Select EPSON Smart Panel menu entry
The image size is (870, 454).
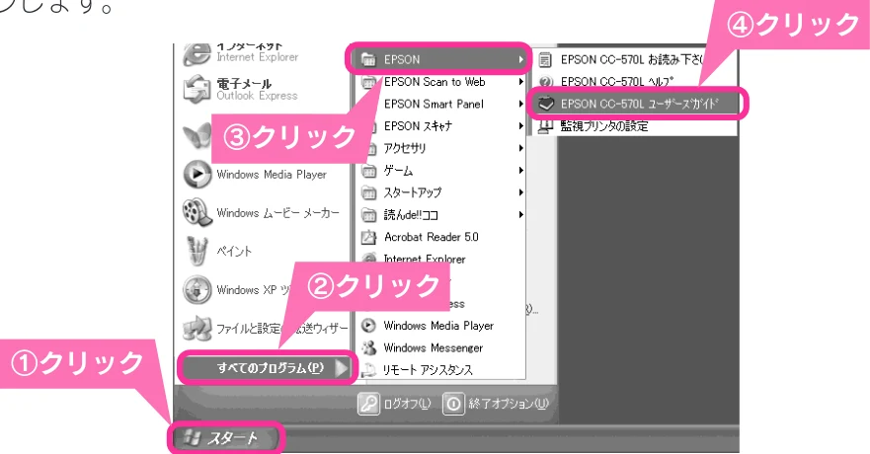coord(442,105)
